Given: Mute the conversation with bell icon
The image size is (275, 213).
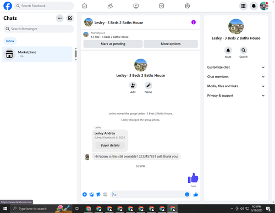Looking at the screenshot, I should (228, 50).
